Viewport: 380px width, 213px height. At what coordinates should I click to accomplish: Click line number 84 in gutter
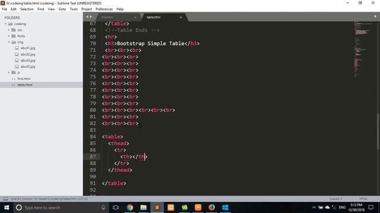coord(93,137)
